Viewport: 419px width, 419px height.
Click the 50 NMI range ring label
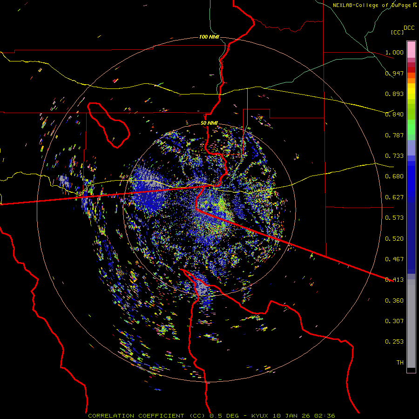[x=209, y=123]
